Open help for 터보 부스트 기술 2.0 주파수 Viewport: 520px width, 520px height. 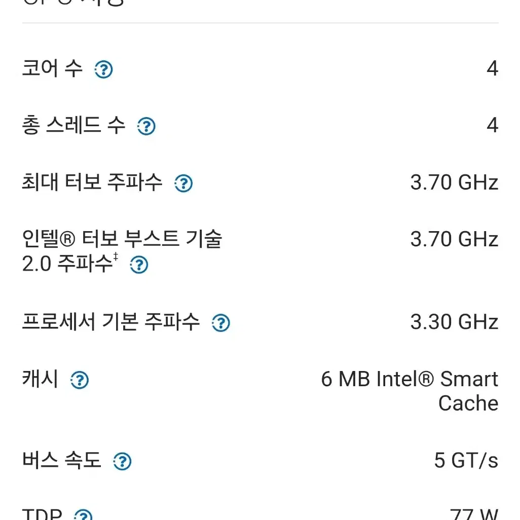coord(139,265)
